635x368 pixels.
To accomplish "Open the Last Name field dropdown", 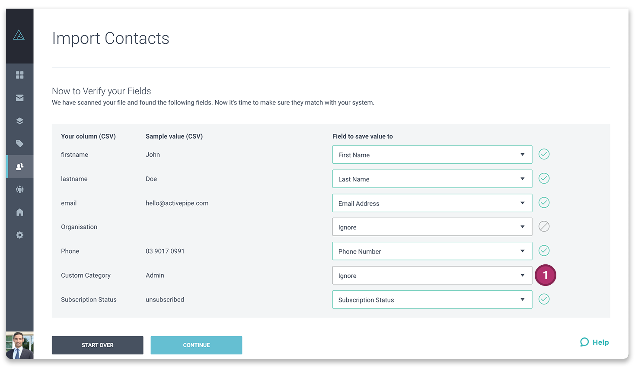I will 432,179.
